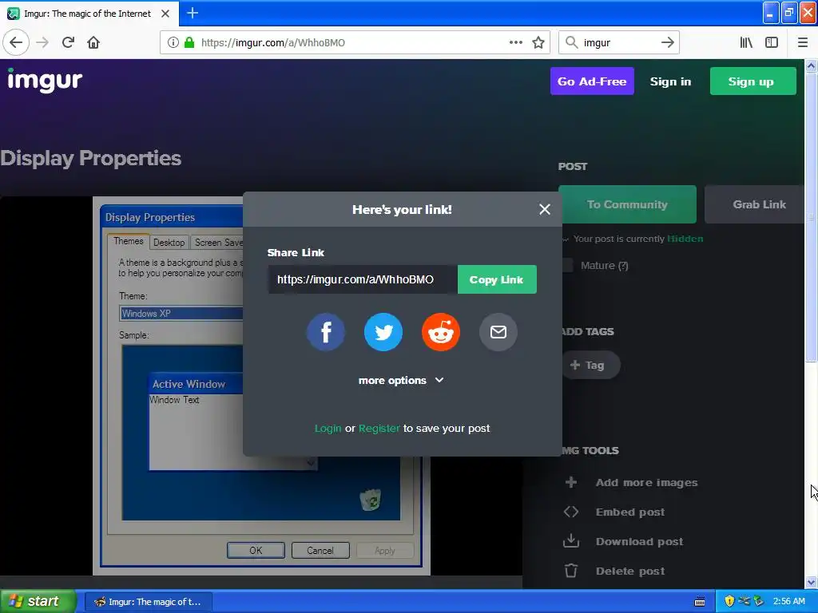818x613 pixels.
Task: Click the page scrollbar down arrow
Action: pyautogui.click(x=812, y=582)
